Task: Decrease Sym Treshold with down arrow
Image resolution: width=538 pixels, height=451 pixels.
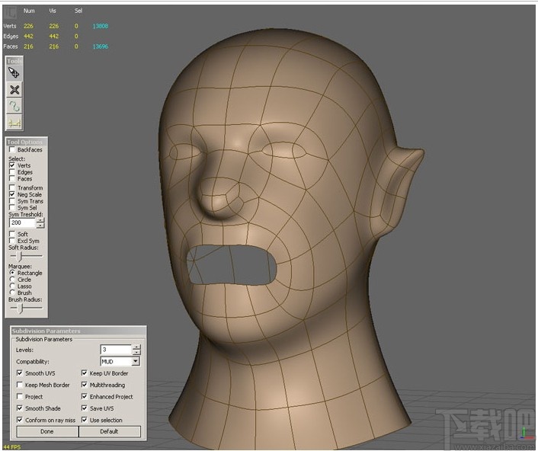Action: pyautogui.click(x=40, y=225)
